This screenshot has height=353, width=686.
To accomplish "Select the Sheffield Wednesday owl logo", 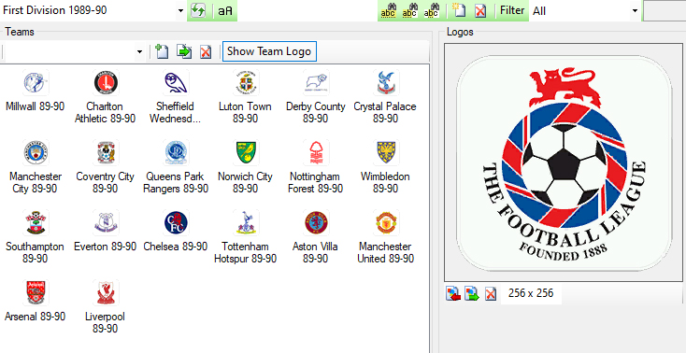I will (x=176, y=83).
